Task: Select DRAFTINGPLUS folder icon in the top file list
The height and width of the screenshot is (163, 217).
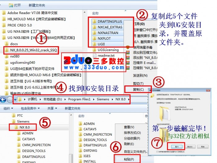Action: coord(94,21)
